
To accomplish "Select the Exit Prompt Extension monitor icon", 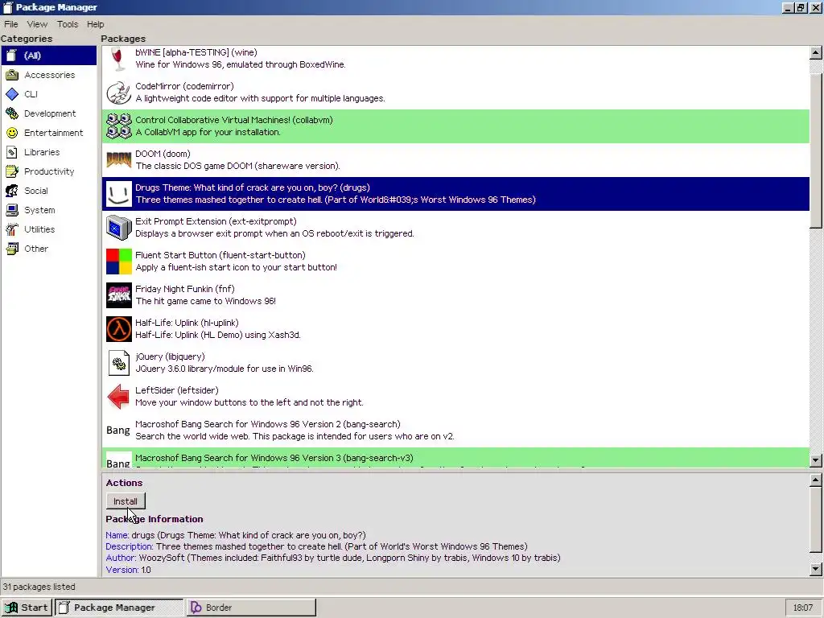I will tap(119, 228).
